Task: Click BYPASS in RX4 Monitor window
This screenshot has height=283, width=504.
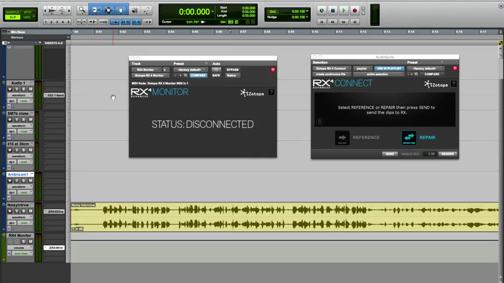Action: tap(233, 70)
